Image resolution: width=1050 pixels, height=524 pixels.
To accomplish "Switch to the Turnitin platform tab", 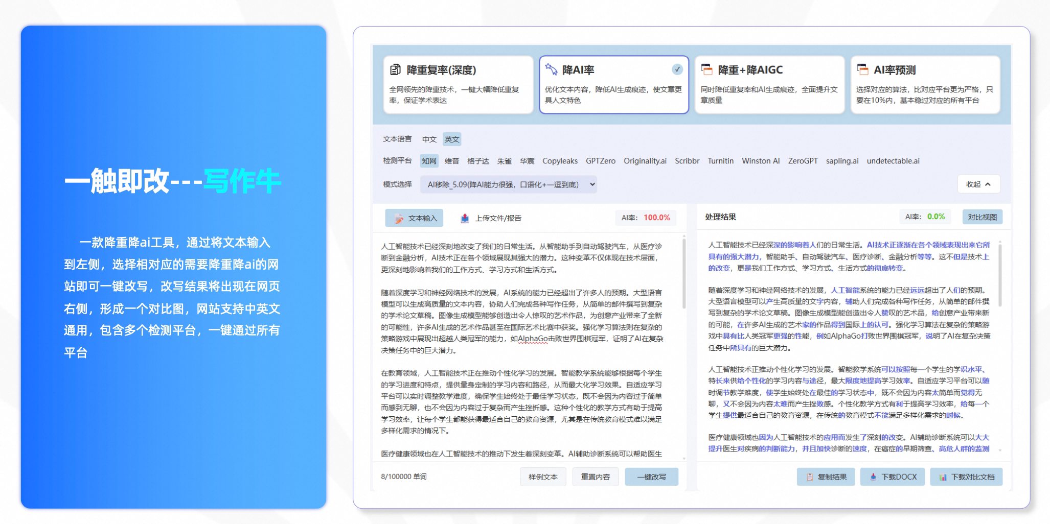I will (720, 161).
